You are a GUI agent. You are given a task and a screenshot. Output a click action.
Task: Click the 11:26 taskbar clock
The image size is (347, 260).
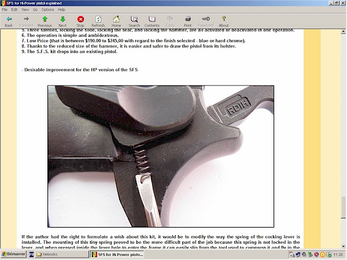pyautogui.click(x=338, y=255)
